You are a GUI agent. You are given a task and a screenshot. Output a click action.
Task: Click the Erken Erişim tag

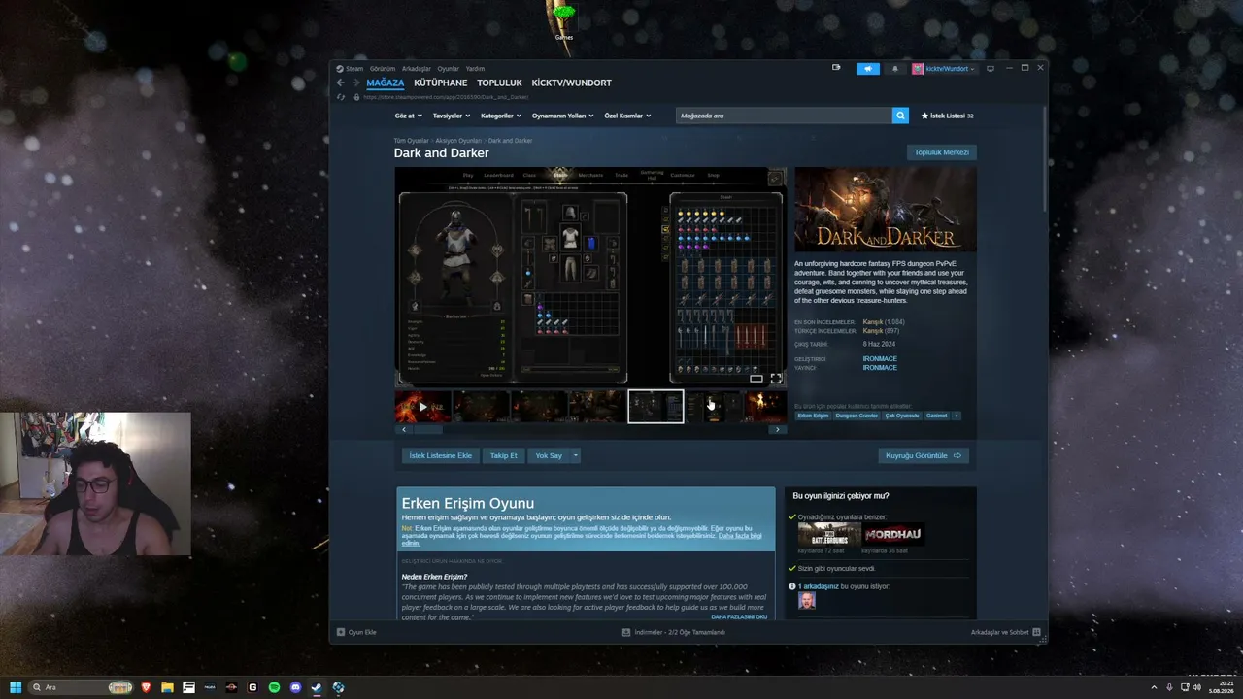pos(814,416)
